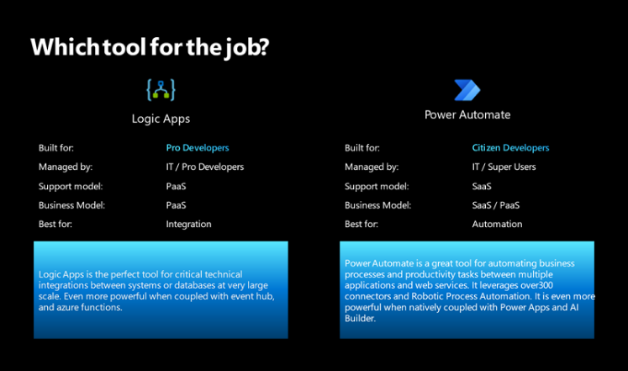628x371 pixels.
Task: Open the Citizen Developers link
Action: tap(510, 148)
